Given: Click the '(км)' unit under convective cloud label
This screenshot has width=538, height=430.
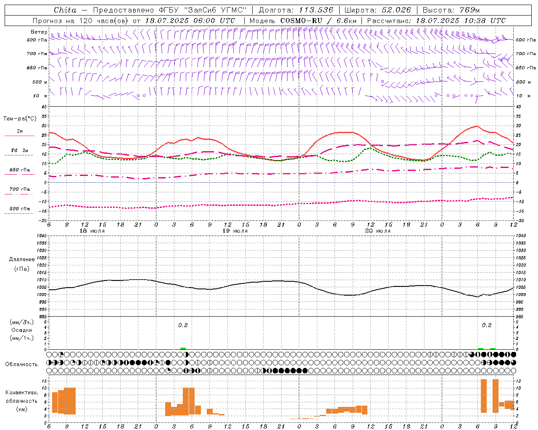Looking at the screenshot, I should (x=22, y=409).
